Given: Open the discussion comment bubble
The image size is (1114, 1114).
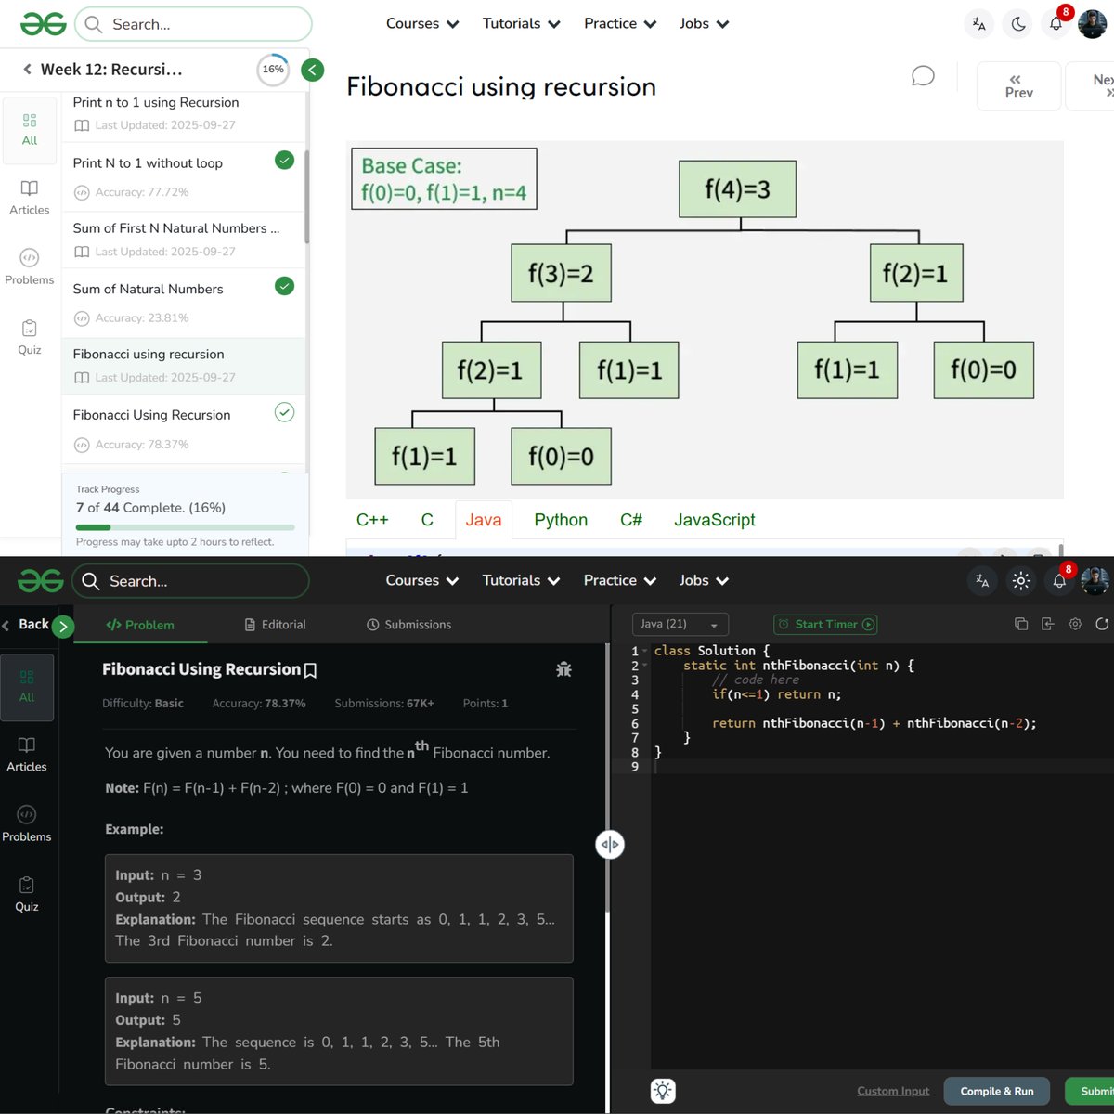Looking at the screenshot, I should click(x=923, y=76).
